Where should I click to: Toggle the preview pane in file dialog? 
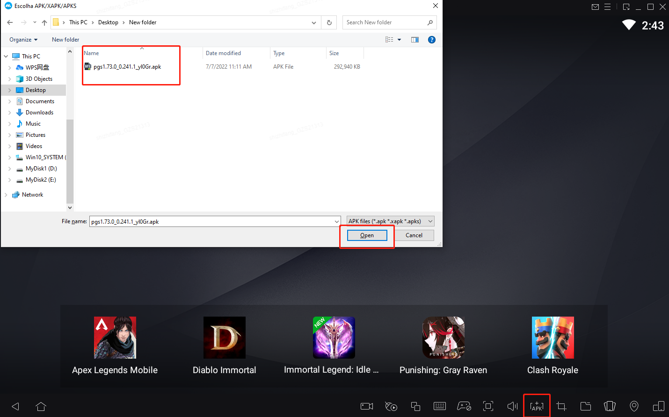414,40
